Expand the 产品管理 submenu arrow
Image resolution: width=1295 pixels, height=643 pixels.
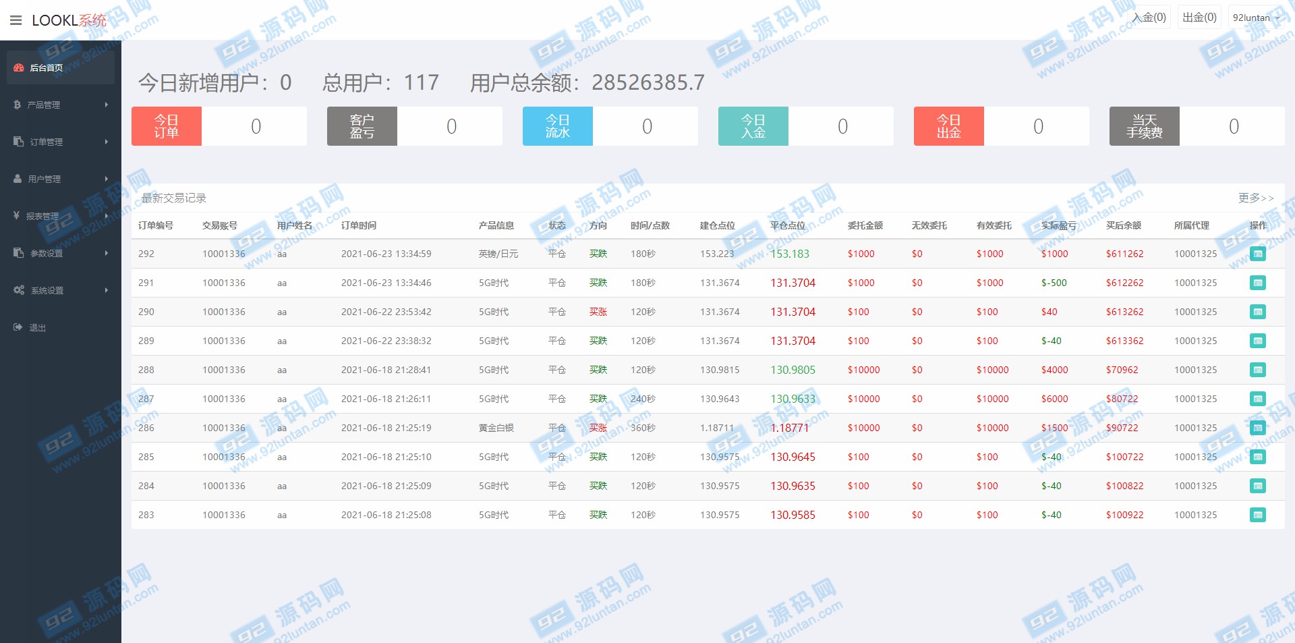pyautogui.click(x=107, y=105)
